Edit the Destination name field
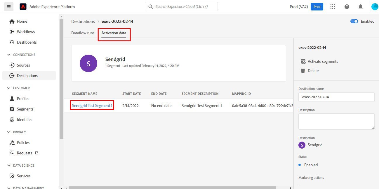This screenshot has height=189, width=379. pyautogui.click(x=336, y=97)
